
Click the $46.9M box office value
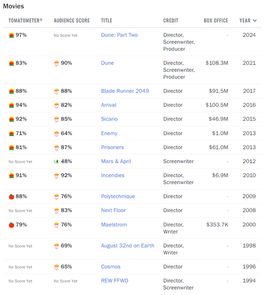(218, 119)
